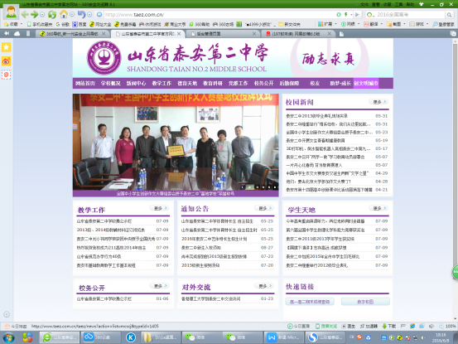The width and height of the screenshot is (458, 344).
Task: Open the new tab icon after the last tab
Action: pos(341,34)
